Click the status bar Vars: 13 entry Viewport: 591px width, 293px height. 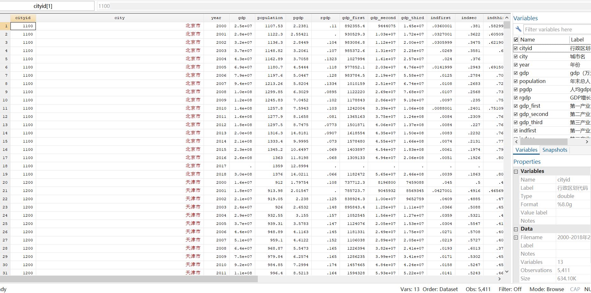tap(410, 289)
